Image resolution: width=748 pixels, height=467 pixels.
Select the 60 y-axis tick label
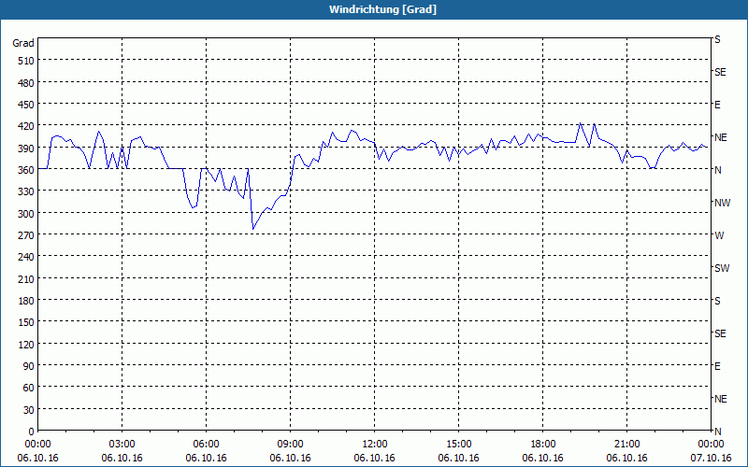(29, 388)
